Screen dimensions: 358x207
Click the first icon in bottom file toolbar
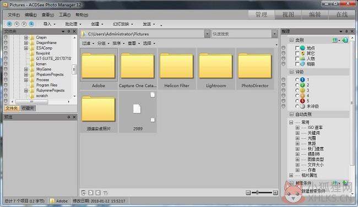click(84, 193)
